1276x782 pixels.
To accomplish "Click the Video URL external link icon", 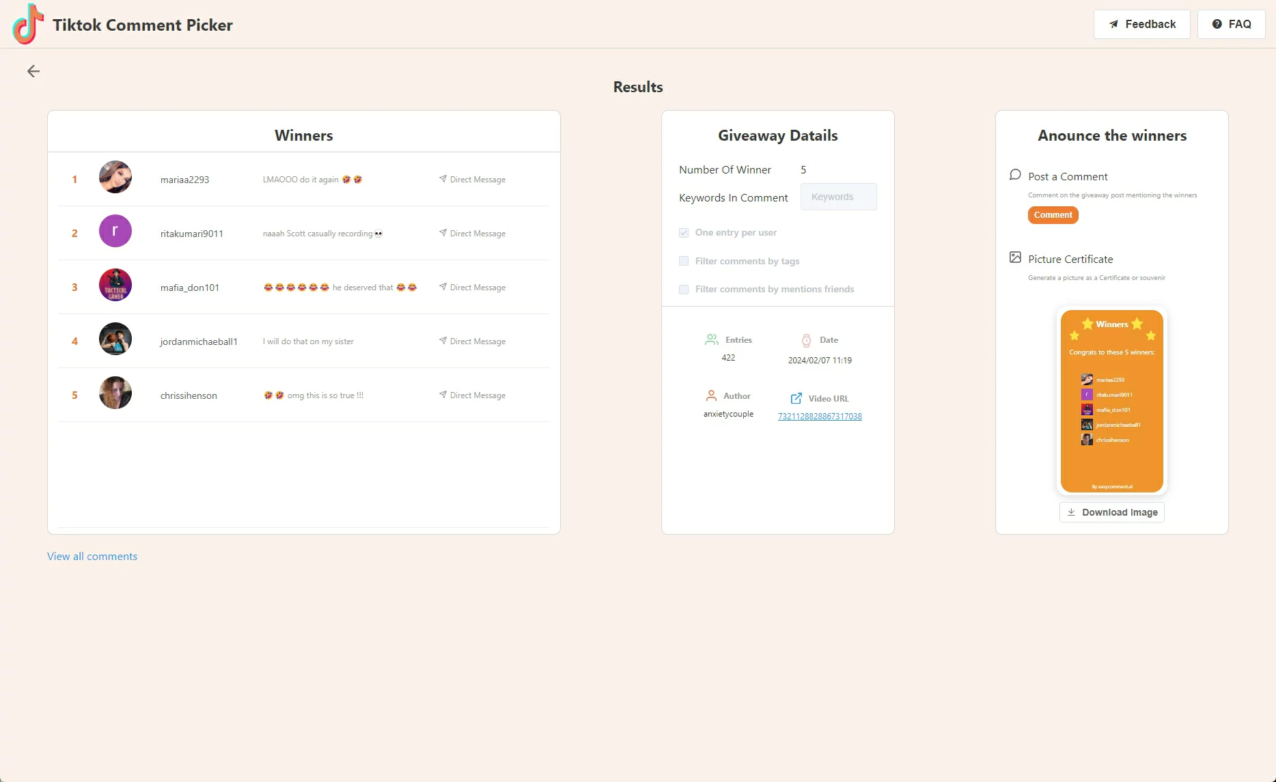I will coord(796,398).
